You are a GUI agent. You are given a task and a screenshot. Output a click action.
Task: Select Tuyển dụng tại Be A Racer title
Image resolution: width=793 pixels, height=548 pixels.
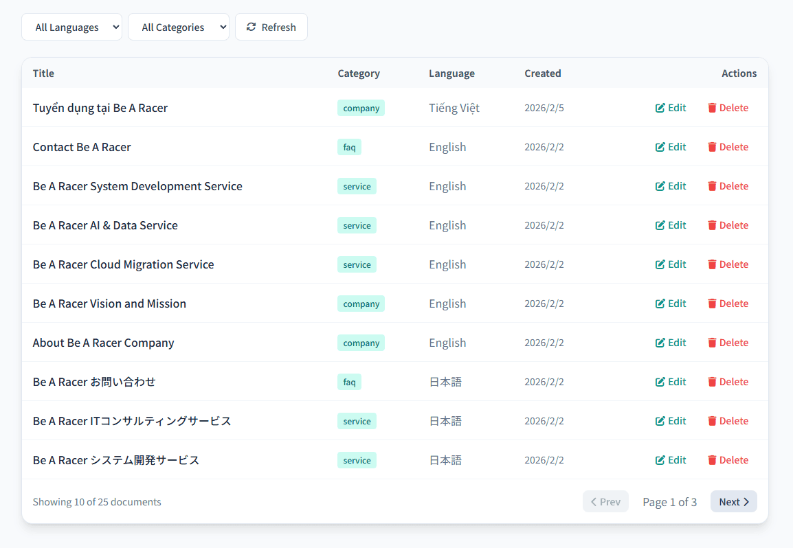point(100,108)
